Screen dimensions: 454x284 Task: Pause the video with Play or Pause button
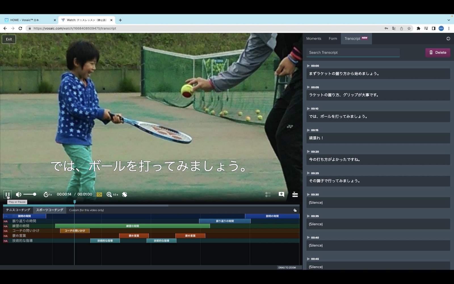[x=7, y=195]
